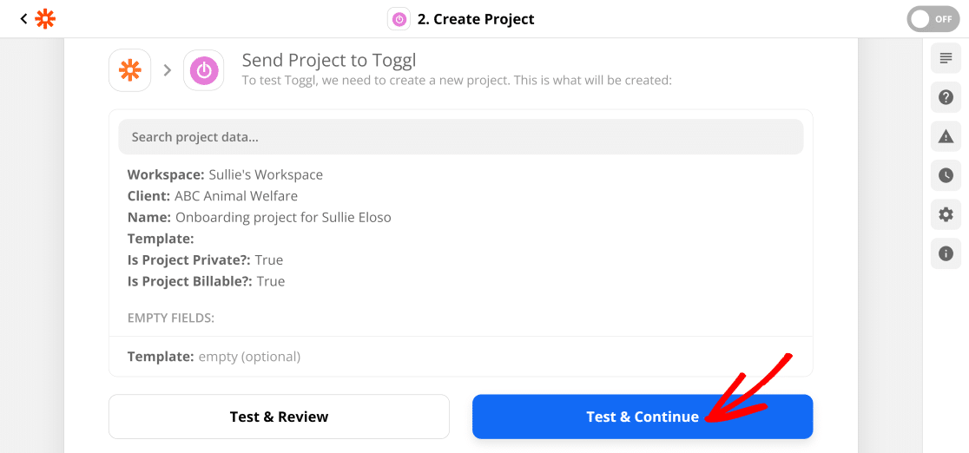This screenshot has height=453, width=969.
Task: Open help question mark icon
Action: [x=946, y=98]
